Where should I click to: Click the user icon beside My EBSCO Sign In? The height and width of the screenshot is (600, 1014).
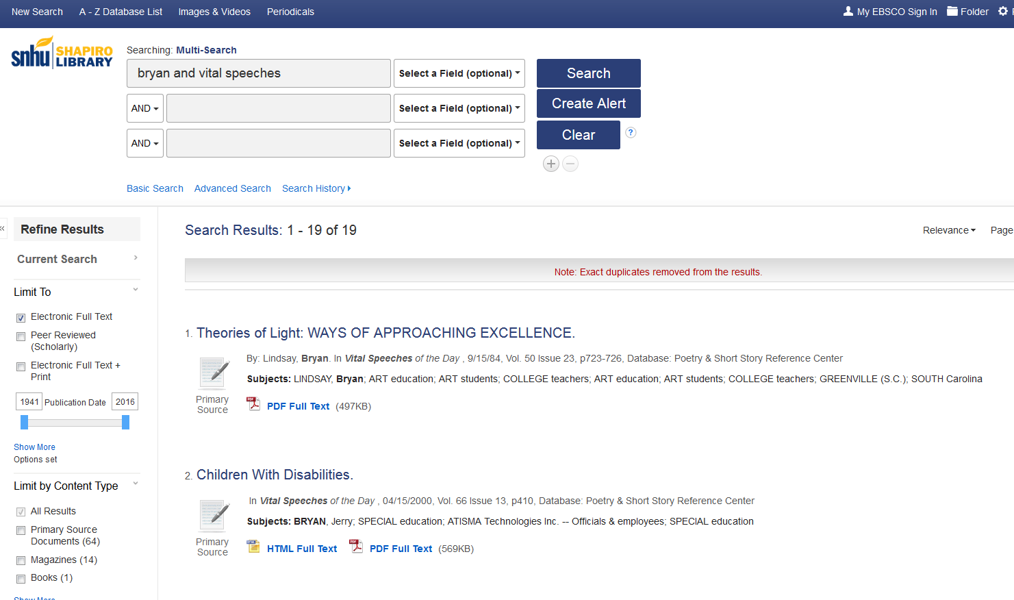point(848,11)
